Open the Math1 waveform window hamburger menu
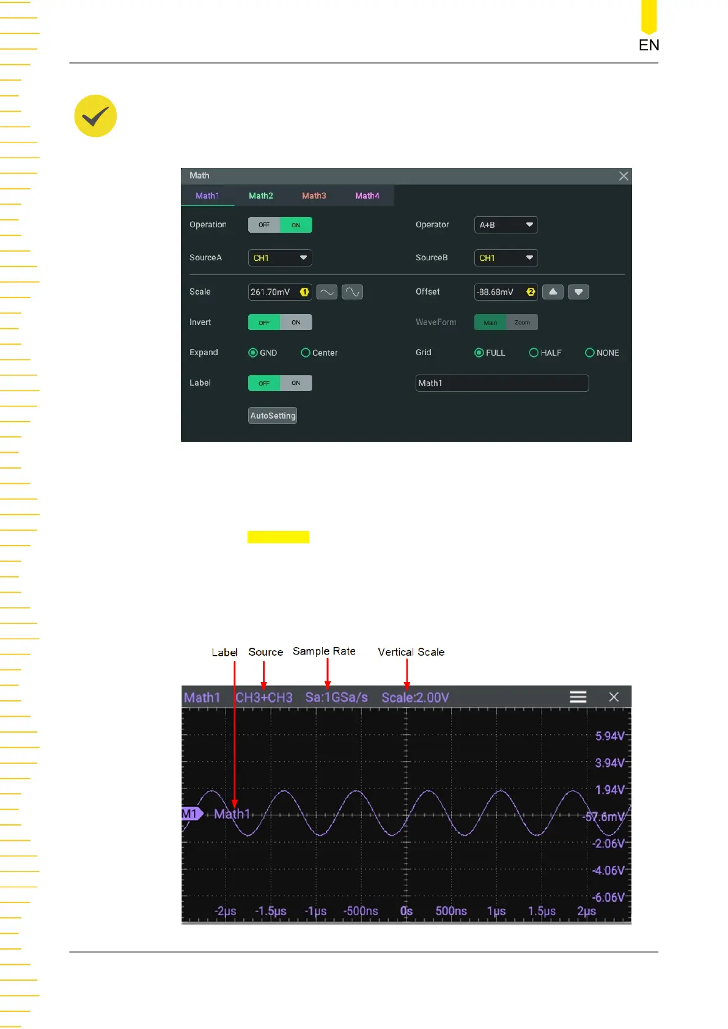This screenshot has height=1029, width=728. point(578,697)
